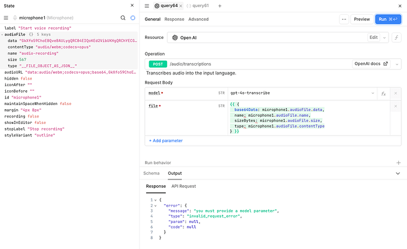The width and height of the screenshot is (407, 249).
Task: Open the more options ellipsis menu
Action: [x=344, y=19]
